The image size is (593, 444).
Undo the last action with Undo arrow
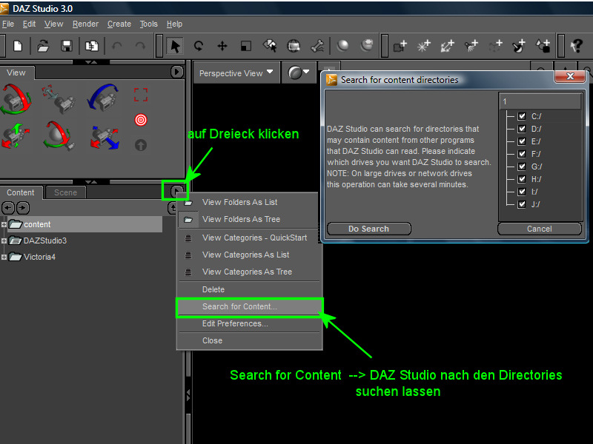(117, 46)
